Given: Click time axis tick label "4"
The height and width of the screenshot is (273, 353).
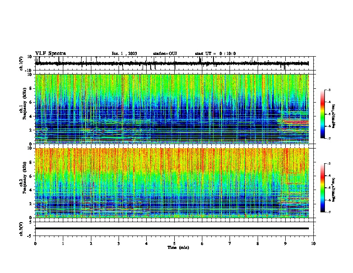Looking at the screenshot, I should (147, 244).
